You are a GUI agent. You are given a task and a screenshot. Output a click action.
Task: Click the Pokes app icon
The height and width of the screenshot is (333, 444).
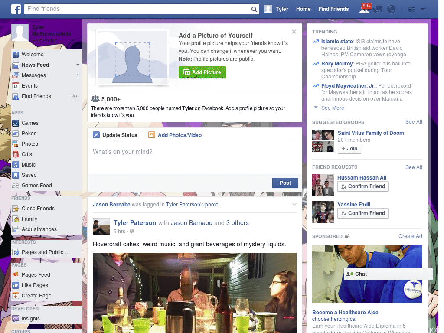pyautogui.click(x=16, y=134)
